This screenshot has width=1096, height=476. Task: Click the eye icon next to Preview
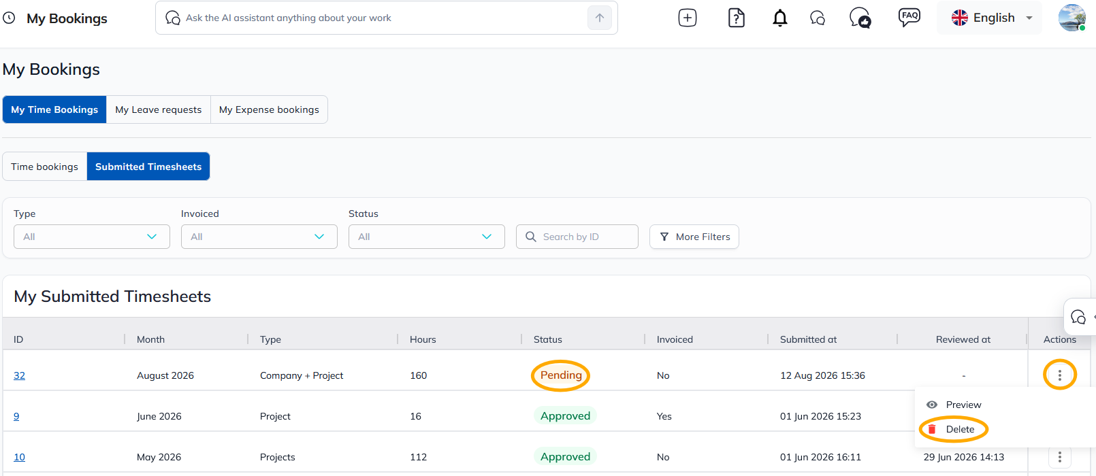(932, 405)
